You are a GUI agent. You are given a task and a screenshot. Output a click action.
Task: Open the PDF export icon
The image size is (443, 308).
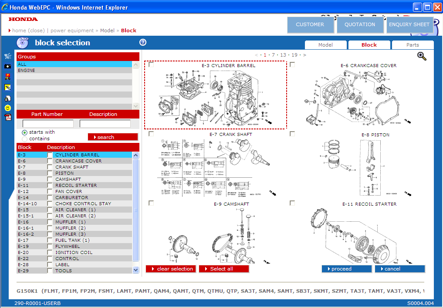8,117
